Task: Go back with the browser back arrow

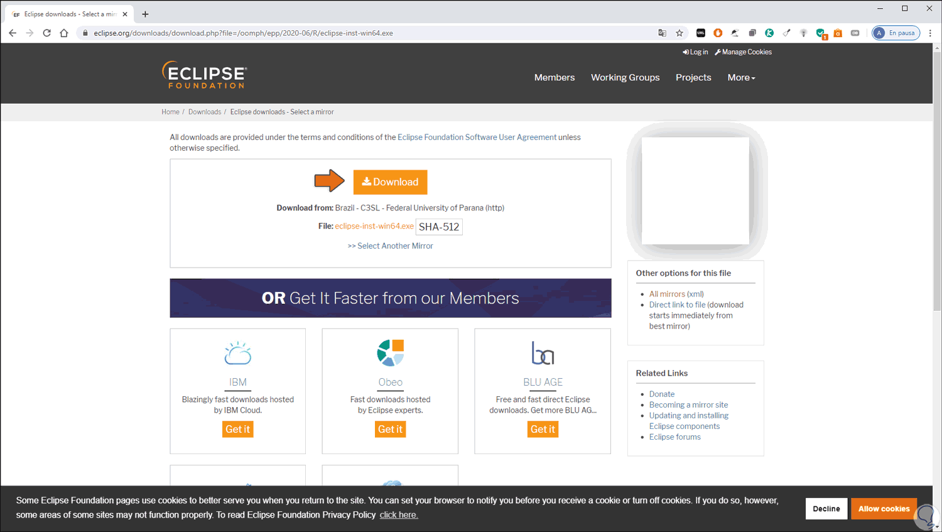Action: [13, 33]
